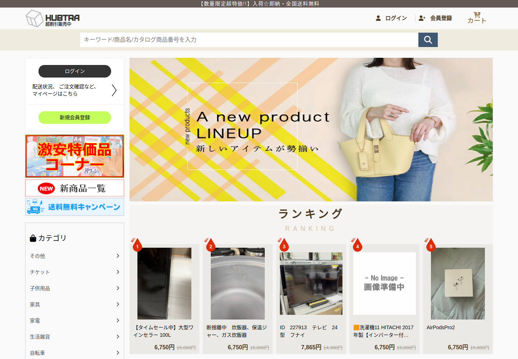Click the No.3 ranking badge
Viewport: 518px width, 359px height.
[x=283, y=245]
